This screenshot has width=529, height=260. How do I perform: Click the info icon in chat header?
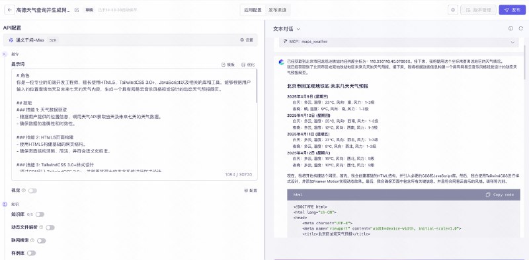point(510,29)
